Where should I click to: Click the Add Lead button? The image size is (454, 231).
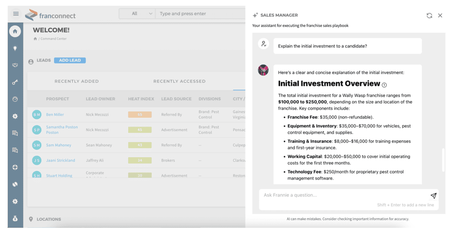tap(70, 60)
